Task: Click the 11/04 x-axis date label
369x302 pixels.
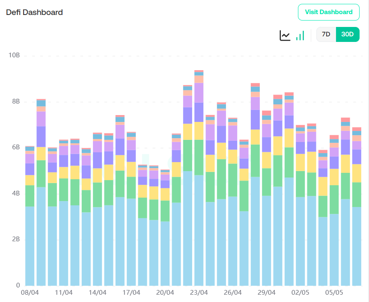Action: coord(64,293)
